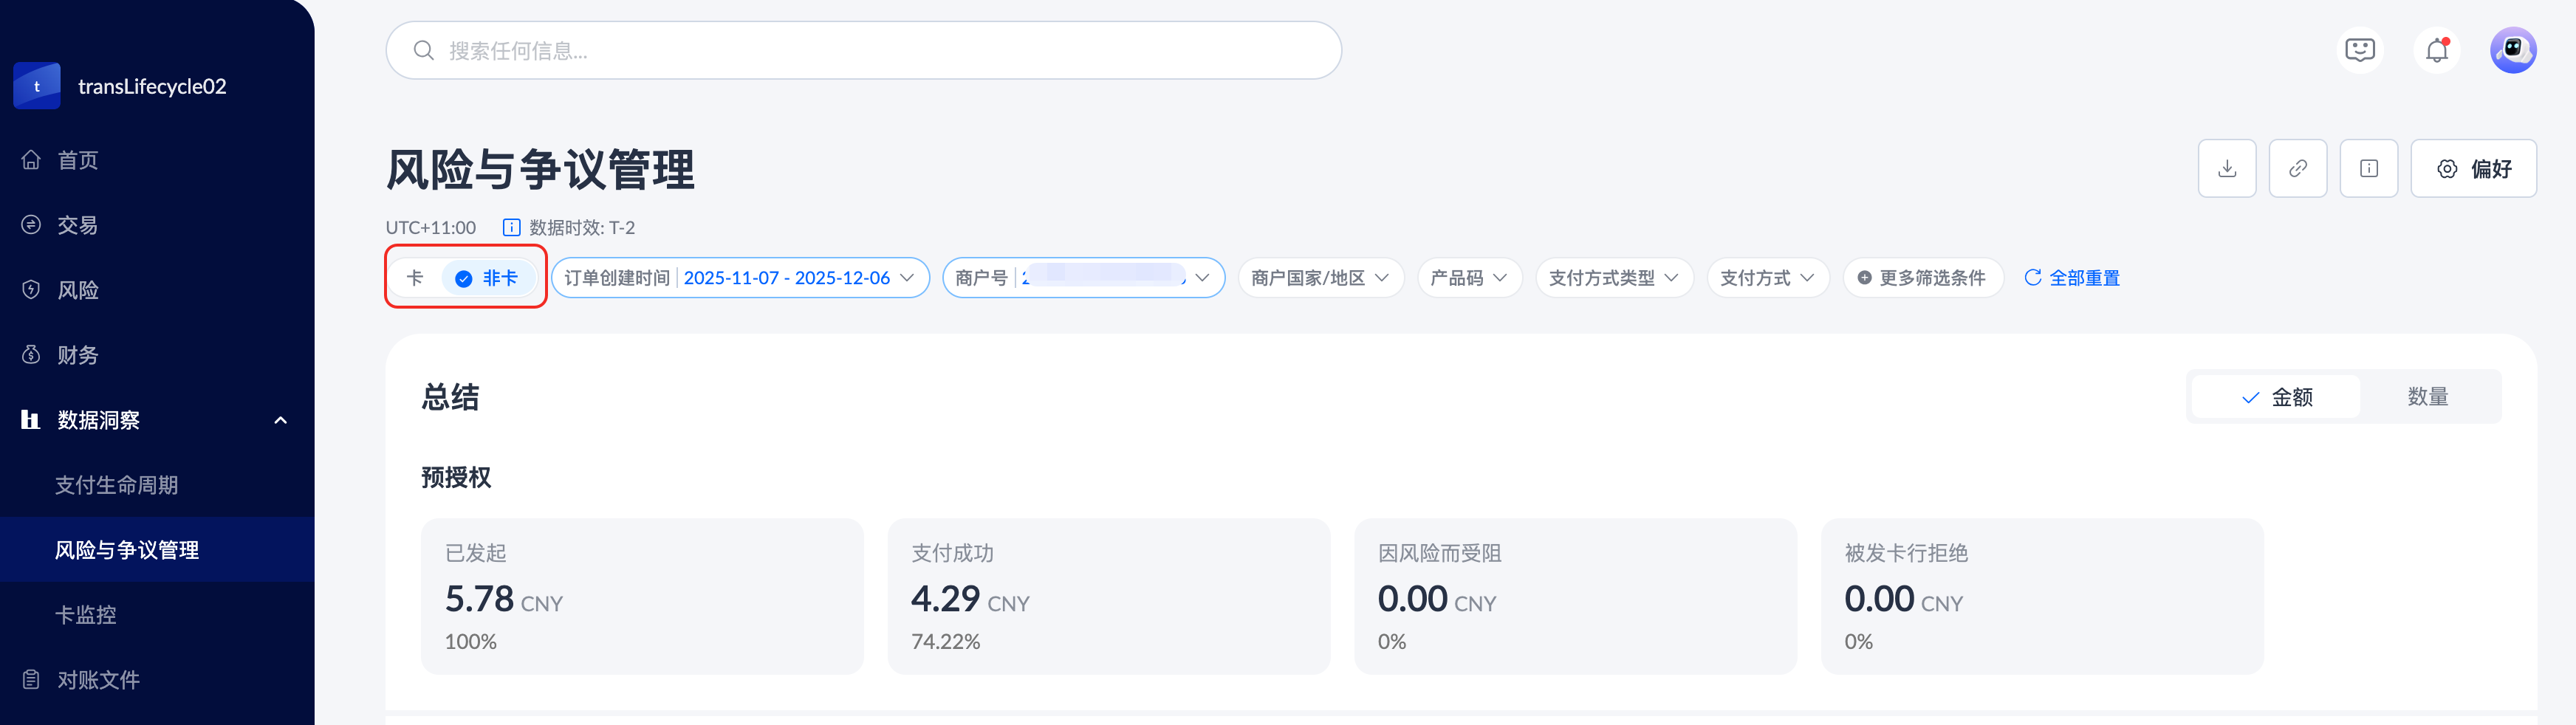Select the 非卡 filter option

pos(488,278)
